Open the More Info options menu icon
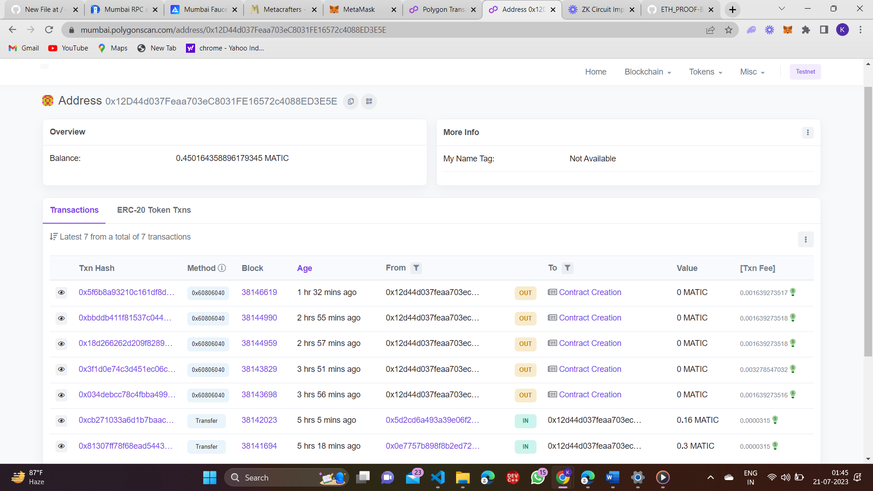The image size is (873, 491). [x=808, y=132]
